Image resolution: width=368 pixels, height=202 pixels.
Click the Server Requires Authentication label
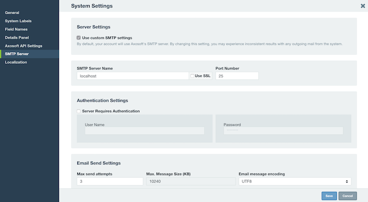coord(111,111)
